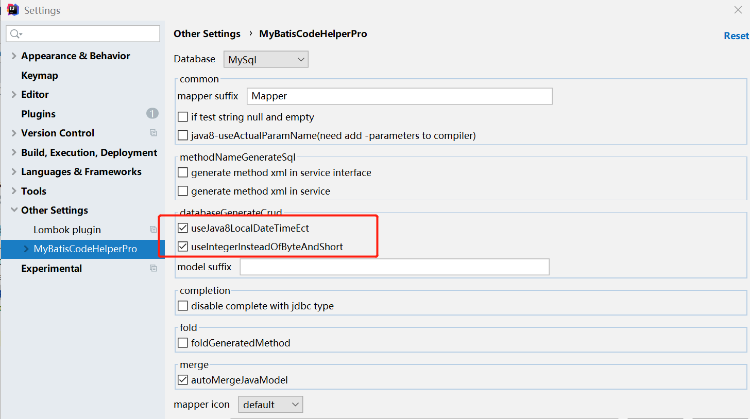
Task: Close the Settings dialog
Action: point(738,10)
